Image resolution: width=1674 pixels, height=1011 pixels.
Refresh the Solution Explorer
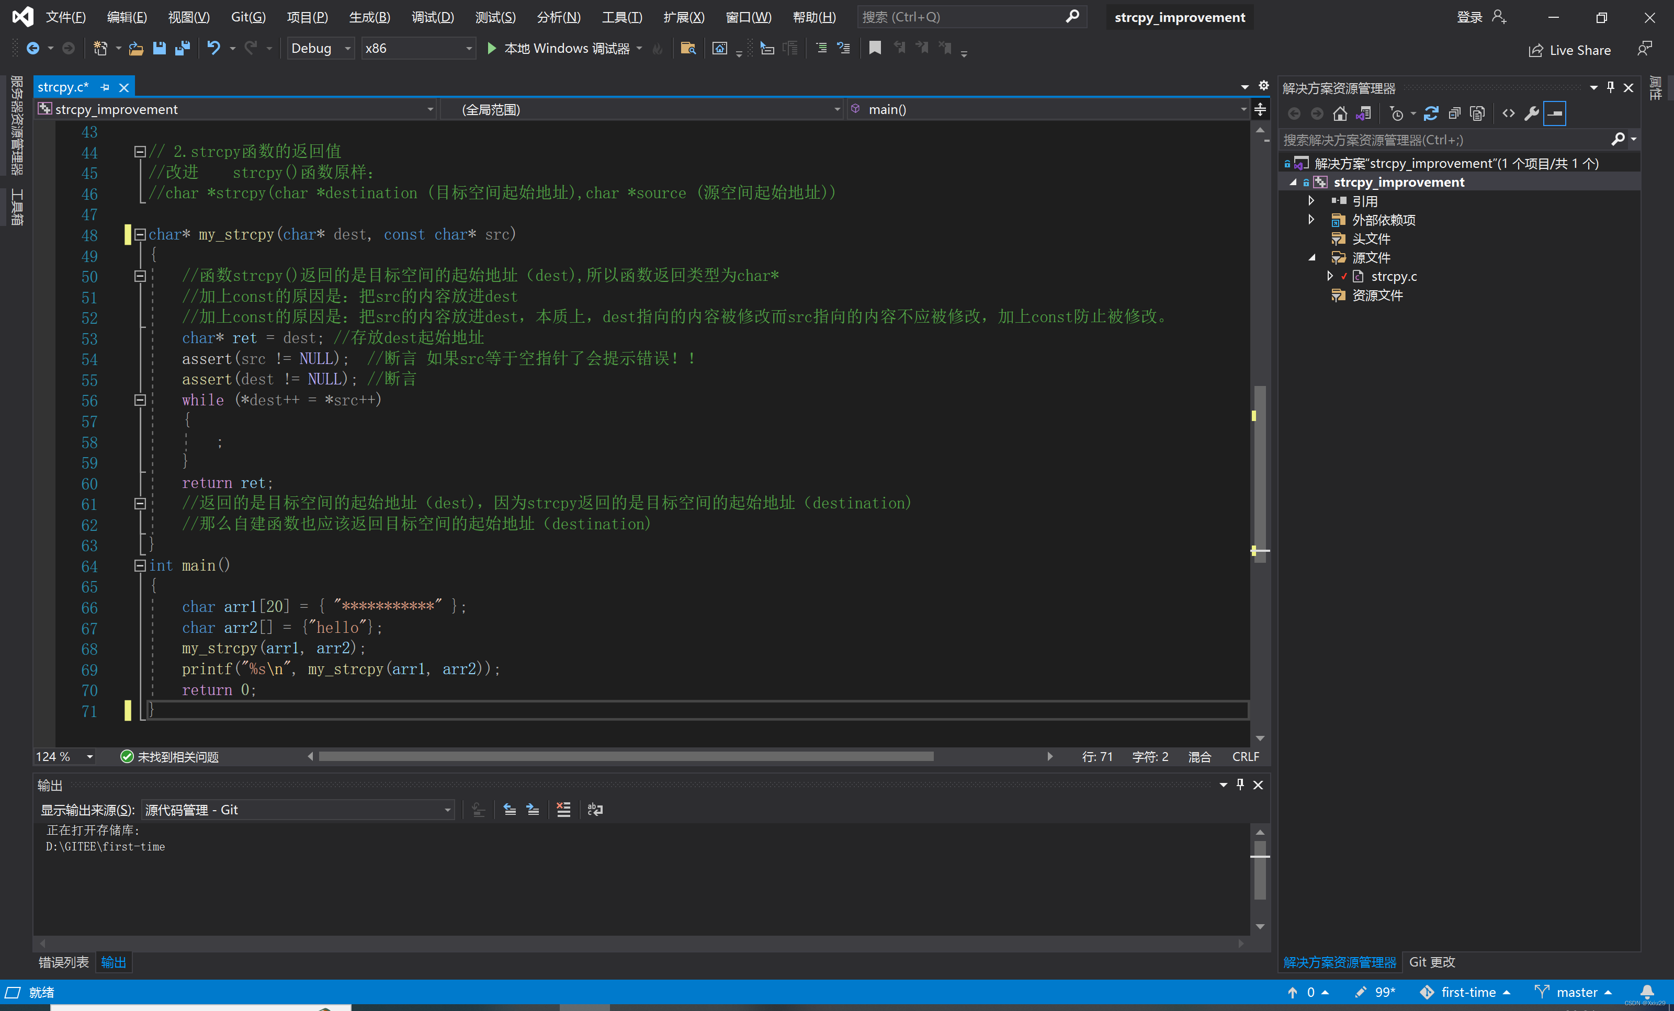pyautogui.click(x=1431, y=113)
